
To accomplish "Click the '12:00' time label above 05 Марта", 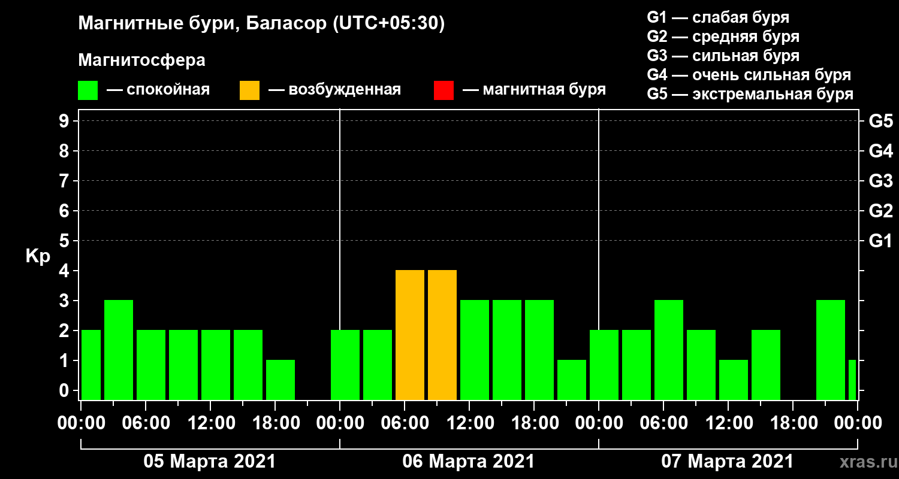I will pyautogui.click(x=210, y=423).
